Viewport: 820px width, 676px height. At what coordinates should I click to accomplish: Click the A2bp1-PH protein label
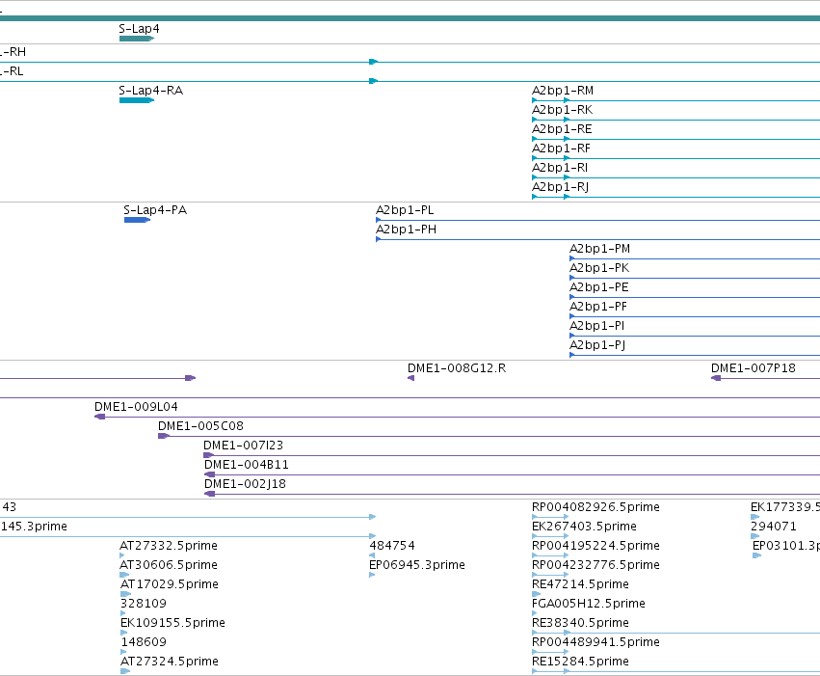[406, 230]
